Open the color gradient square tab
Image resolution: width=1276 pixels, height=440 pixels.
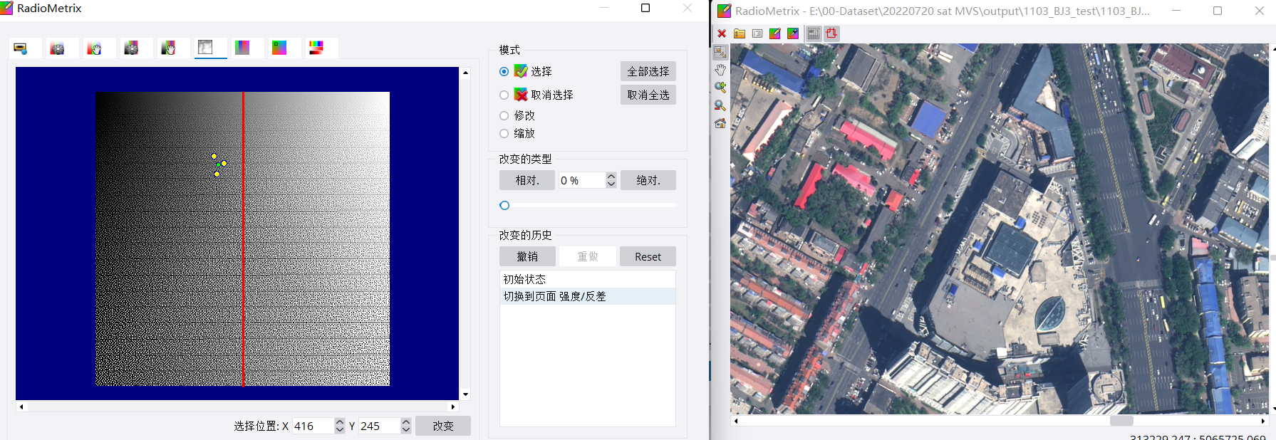tap(280, 48)
